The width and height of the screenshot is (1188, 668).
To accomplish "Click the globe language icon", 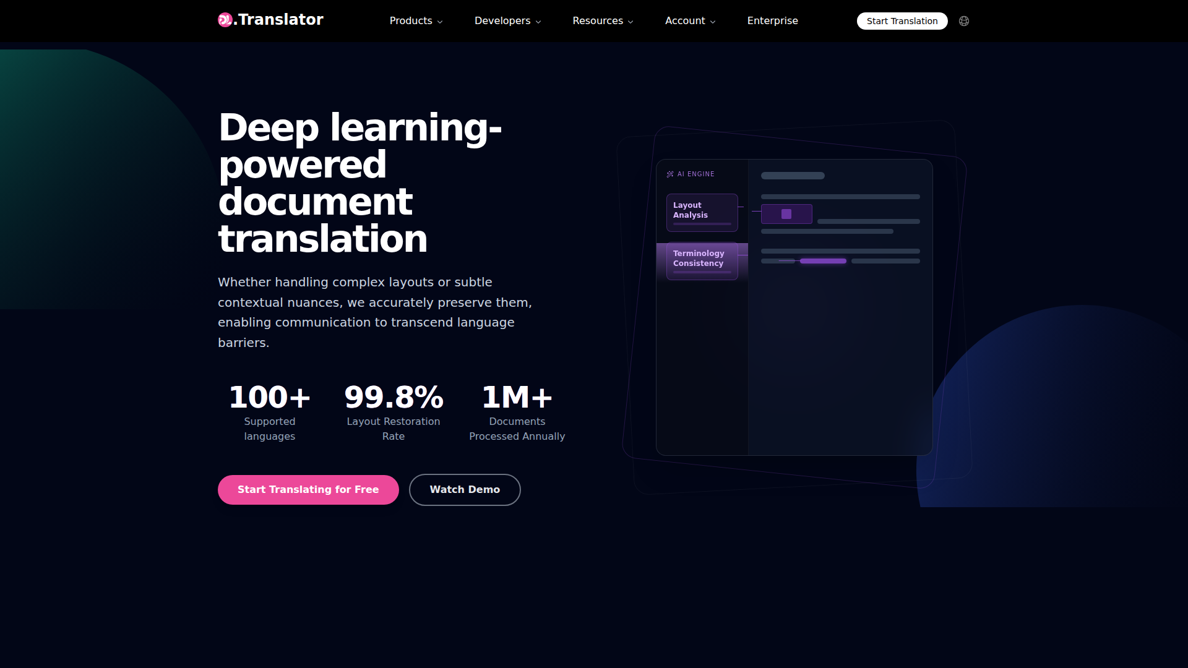I will pyautogui.click(x=964, y=21).
